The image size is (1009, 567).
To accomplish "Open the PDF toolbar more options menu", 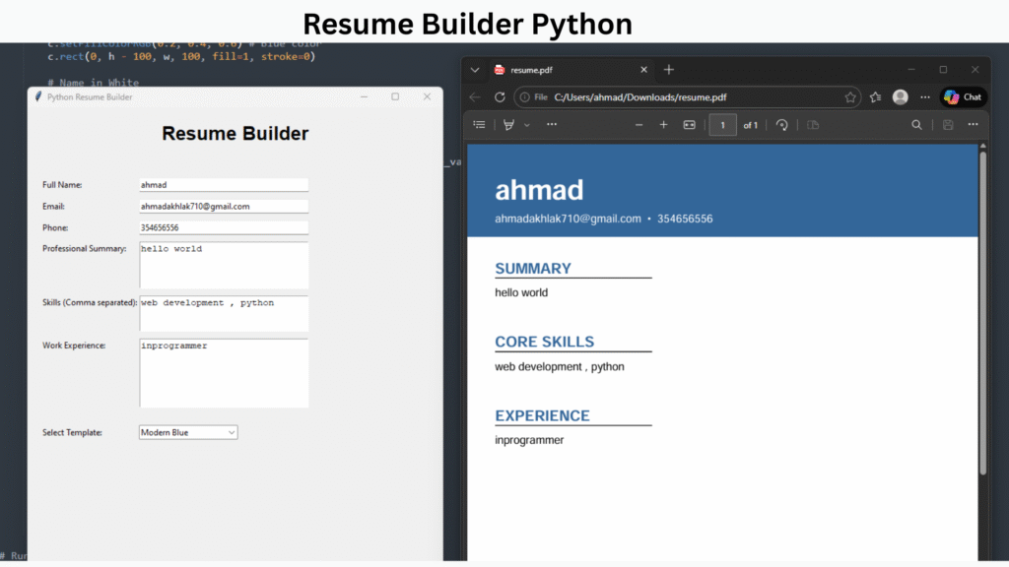I will [972, 125].
